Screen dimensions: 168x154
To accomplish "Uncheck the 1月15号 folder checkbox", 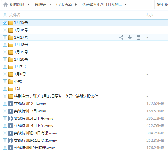I will [5, 23].
